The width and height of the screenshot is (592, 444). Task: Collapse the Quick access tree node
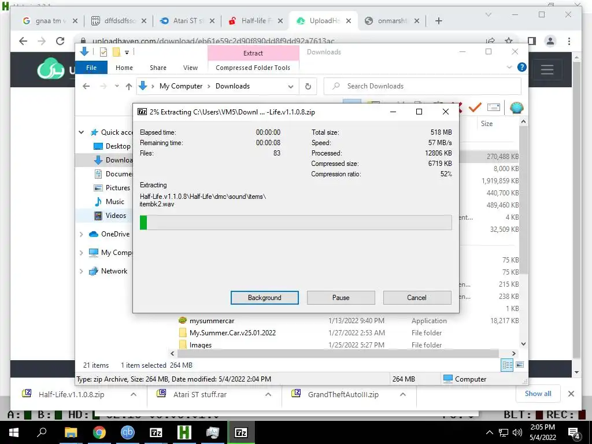coord(81,132)
